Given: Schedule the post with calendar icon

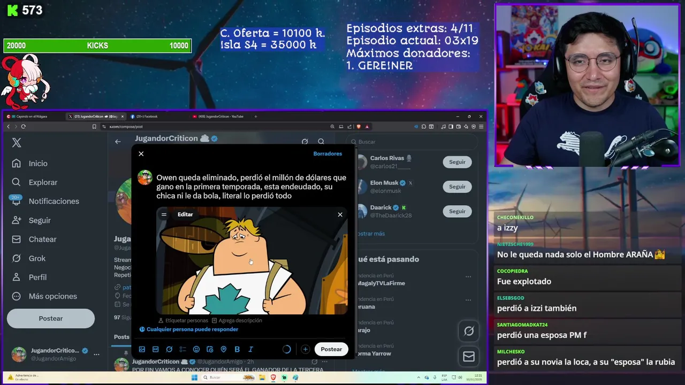Looking at the screenshot, I should (210, 349).
